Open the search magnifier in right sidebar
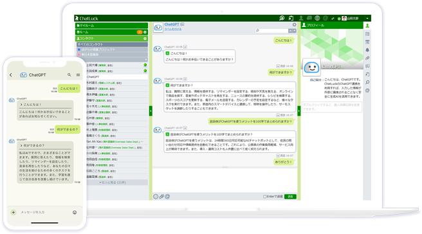 367,82
